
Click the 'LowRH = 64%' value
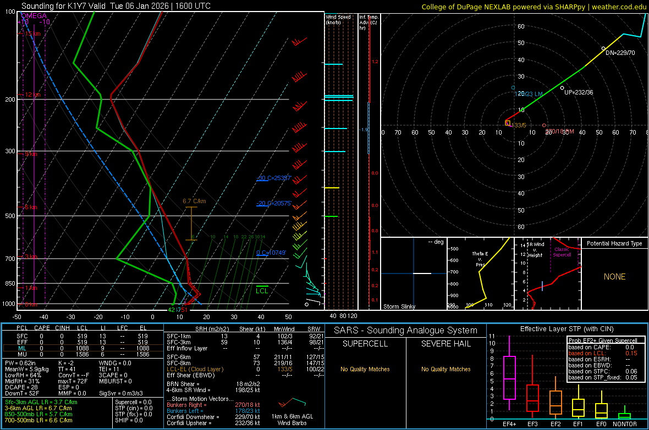tap(23, 375)
